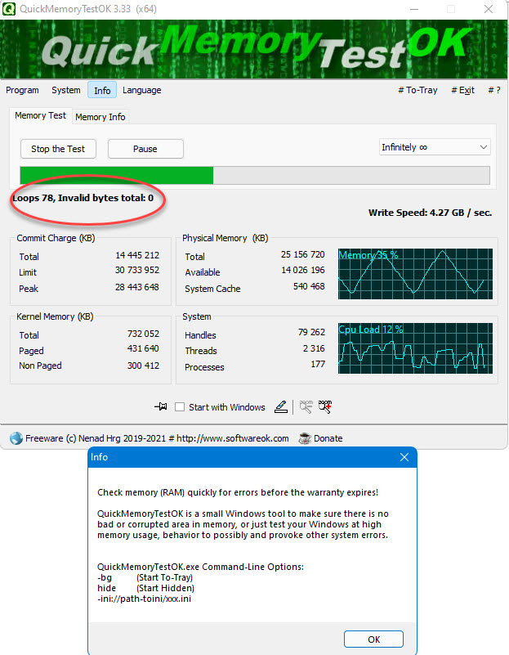Click the QuickMemoryTestOK title bar app icon
Image resolution: width=509 pixels, height=655 pixels.
pos(10,9)
